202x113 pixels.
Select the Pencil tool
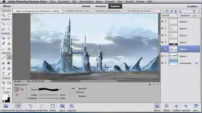[x=9, y=74]
